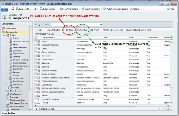Click Show Dependencies
179x116 pixels.
click(113, 30)
